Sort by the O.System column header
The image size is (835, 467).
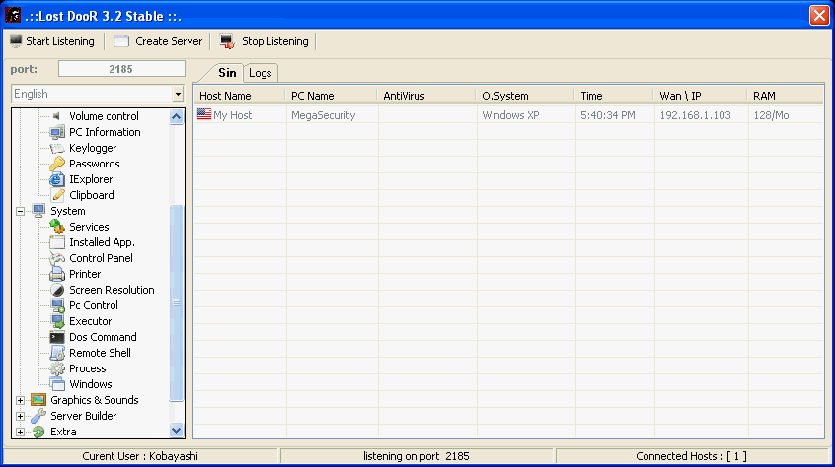click(525, 96)
